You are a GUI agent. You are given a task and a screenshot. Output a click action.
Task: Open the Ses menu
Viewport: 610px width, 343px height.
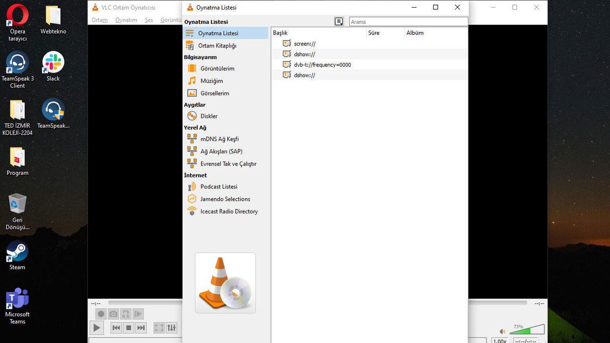(x=148, y=20)
